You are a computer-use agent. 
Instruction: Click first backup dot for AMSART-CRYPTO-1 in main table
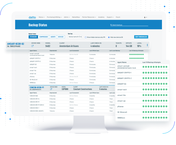coord(130,58)
